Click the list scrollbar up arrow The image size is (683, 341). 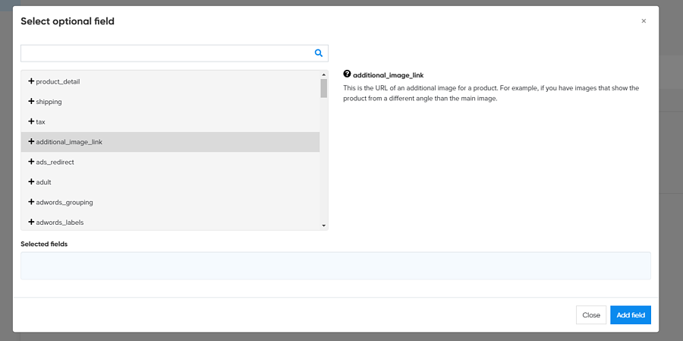click(324, 75)
